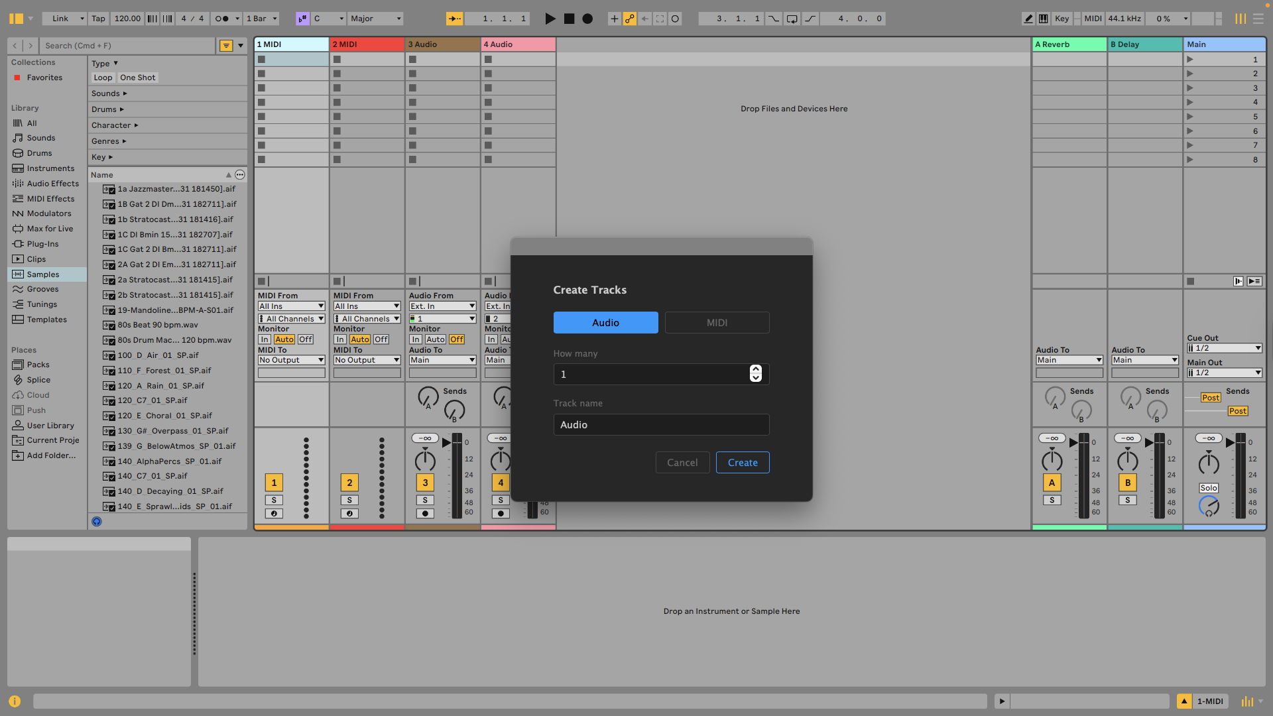Set track 1 monitor to In
The height and width of the screenshot is (716, 1273).
[x=265, y=339]
